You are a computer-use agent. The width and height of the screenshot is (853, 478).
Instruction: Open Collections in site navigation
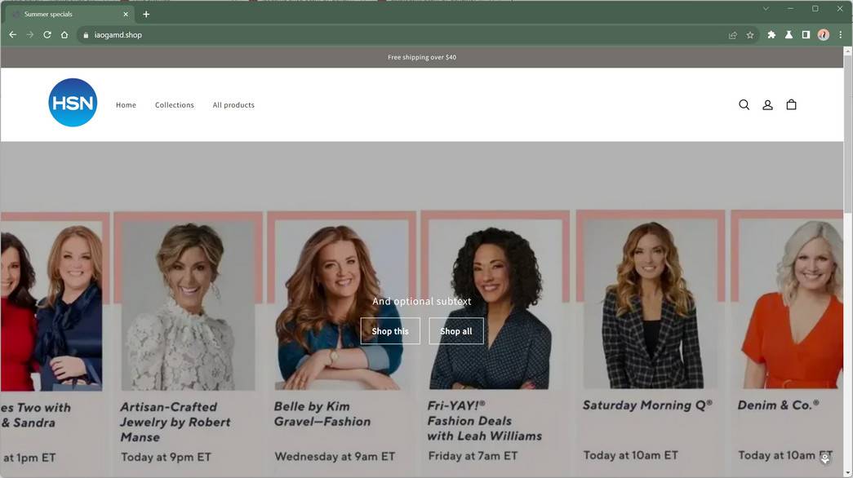[174, 105]
